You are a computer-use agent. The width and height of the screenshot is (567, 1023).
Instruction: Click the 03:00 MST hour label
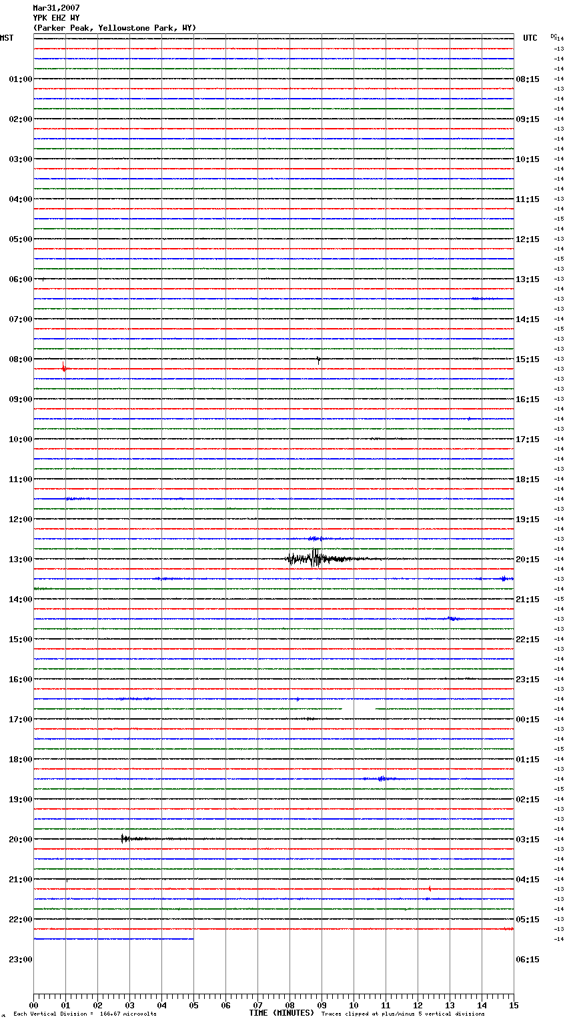(20, 159)
